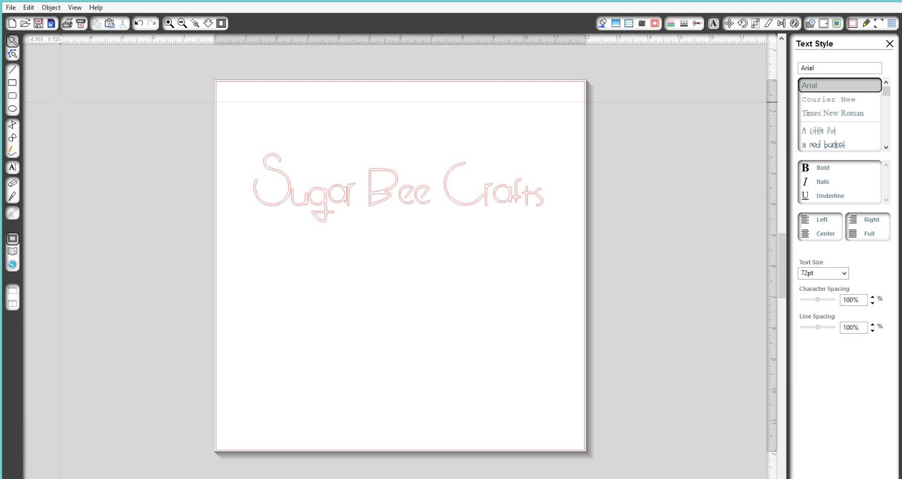Image resolution: width=902 pixels, height=479 pixels.
Task: Adjust the Character Spacing slider
Action: click(x=817, y=300)
